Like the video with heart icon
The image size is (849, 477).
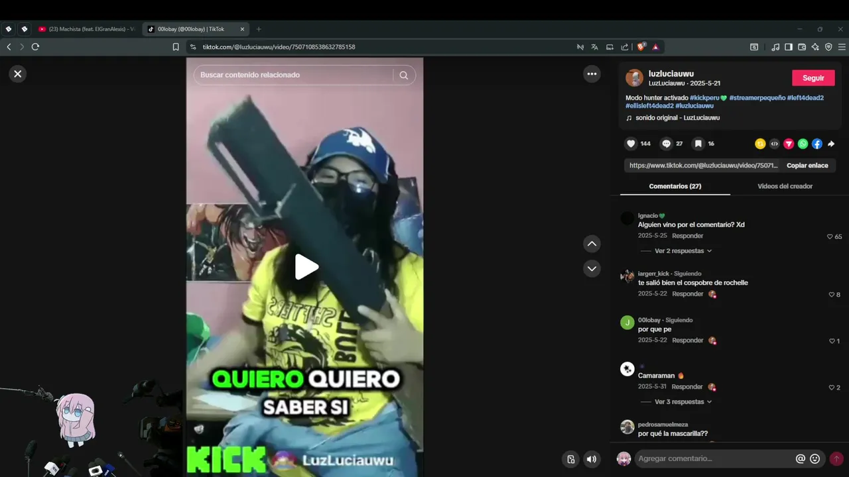[x=631, y=144]
